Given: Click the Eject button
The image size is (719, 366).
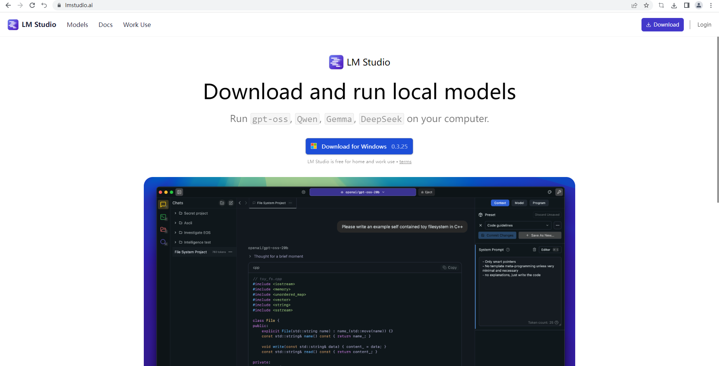Looking at the screenshot, I should [427, 192].
